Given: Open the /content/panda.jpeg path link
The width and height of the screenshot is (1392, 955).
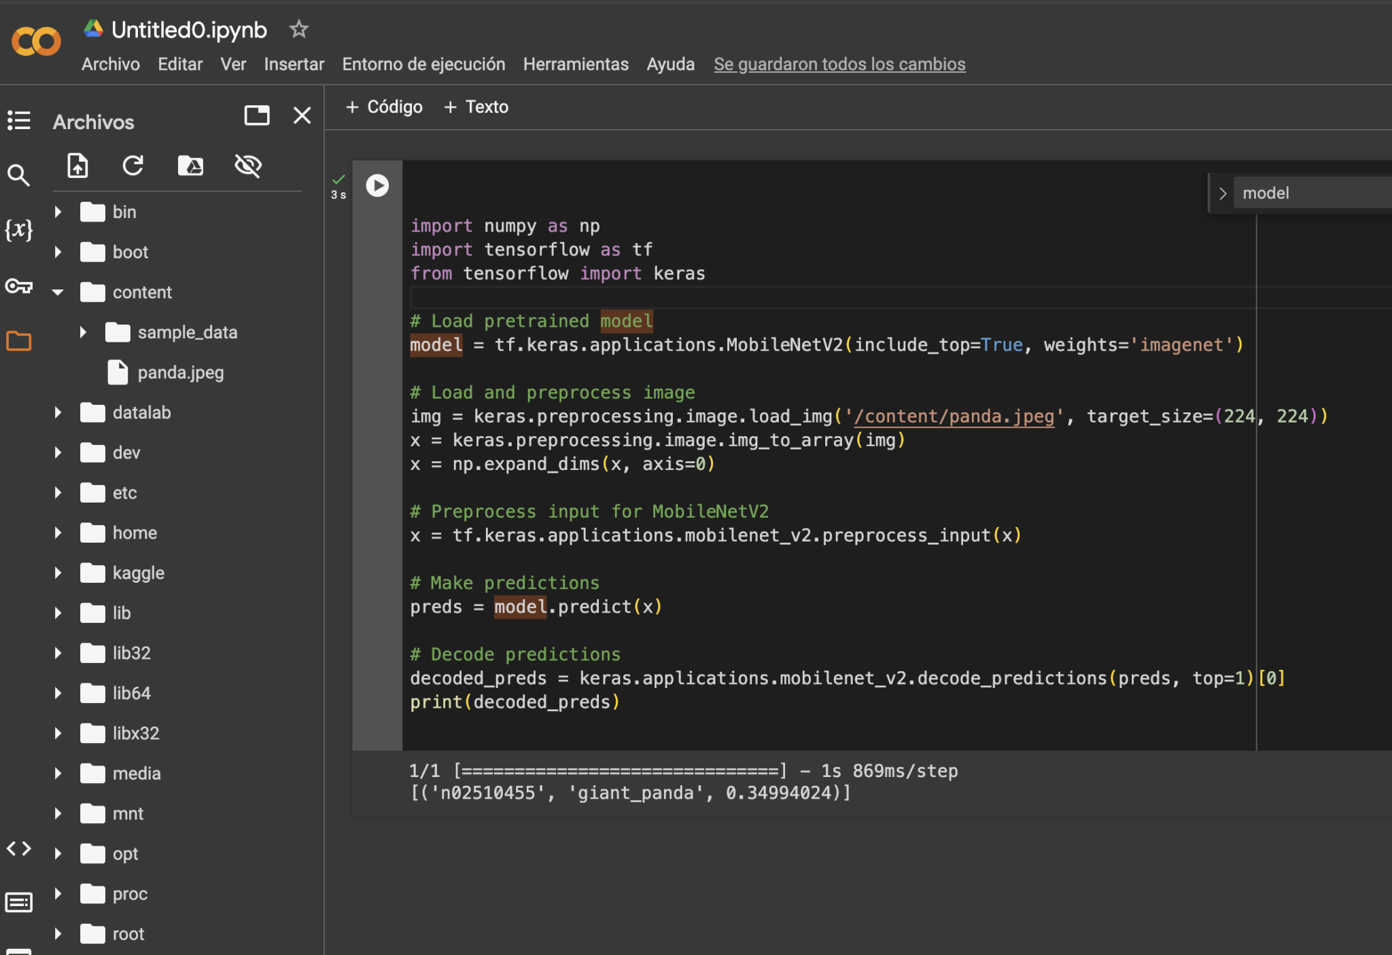Looking at the screenshot, I should (x=954, y=416).
